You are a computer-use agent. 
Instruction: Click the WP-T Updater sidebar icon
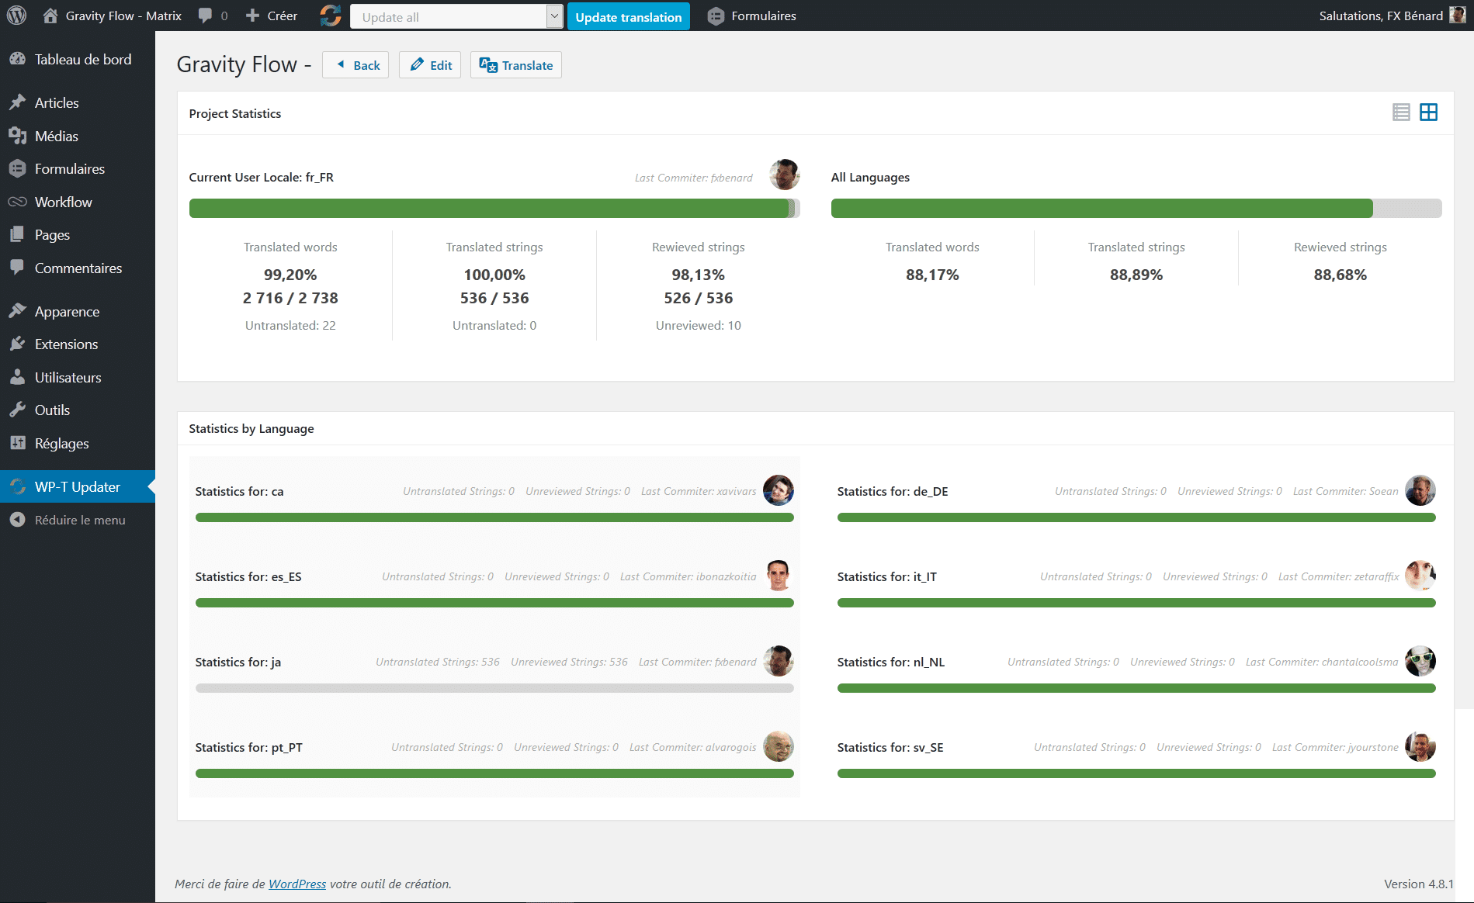(x=17, y=486)
